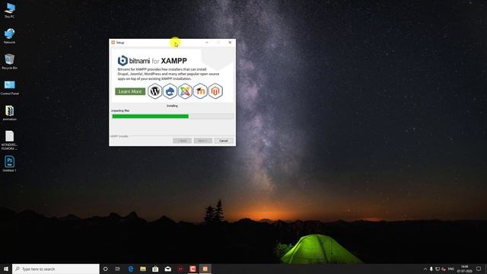Click the red recorder app taskbar icon

pos(193,269)
